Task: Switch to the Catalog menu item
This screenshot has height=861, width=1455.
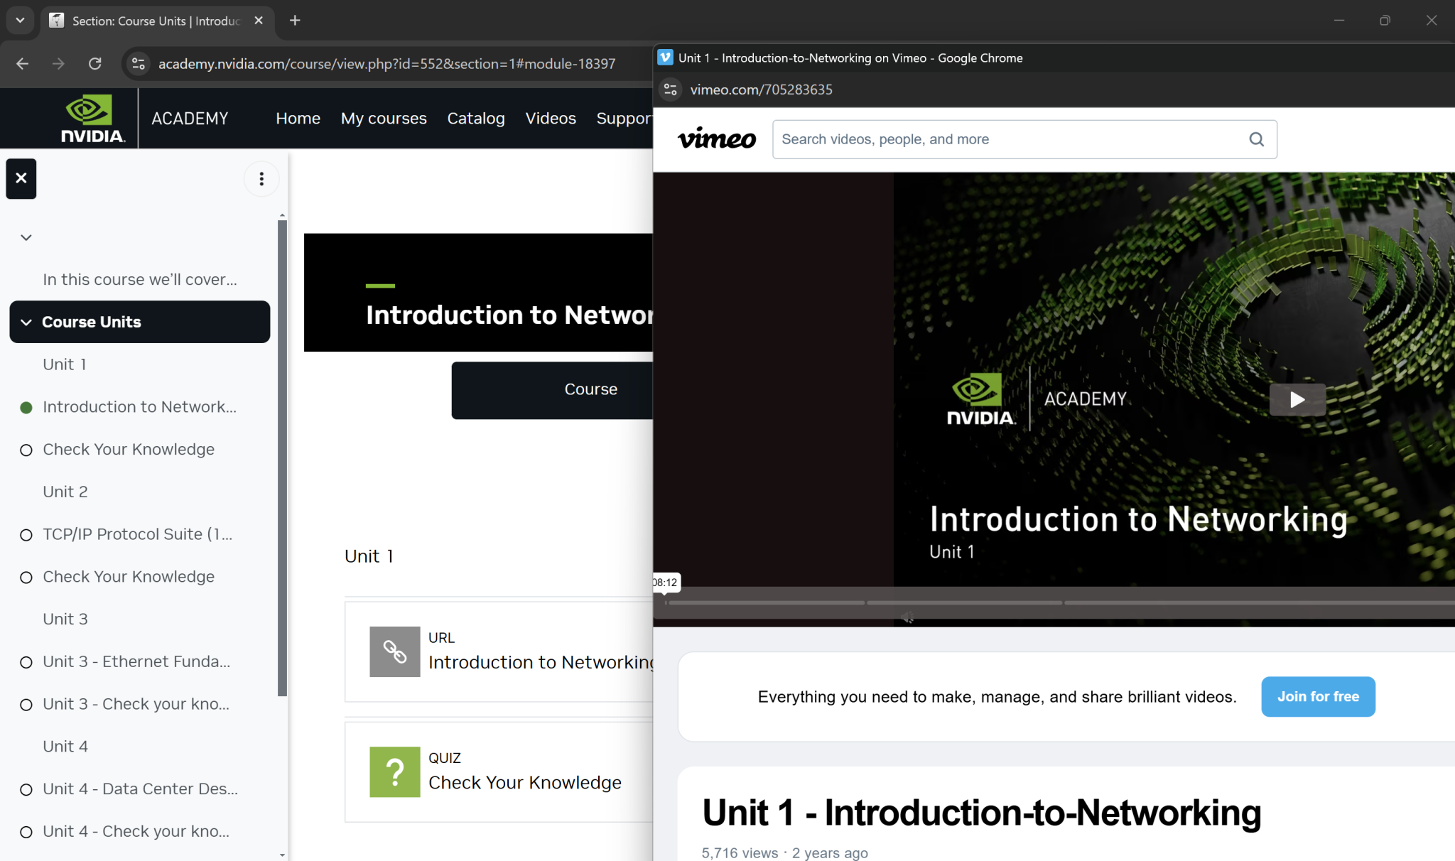Action: coord(475,118)
